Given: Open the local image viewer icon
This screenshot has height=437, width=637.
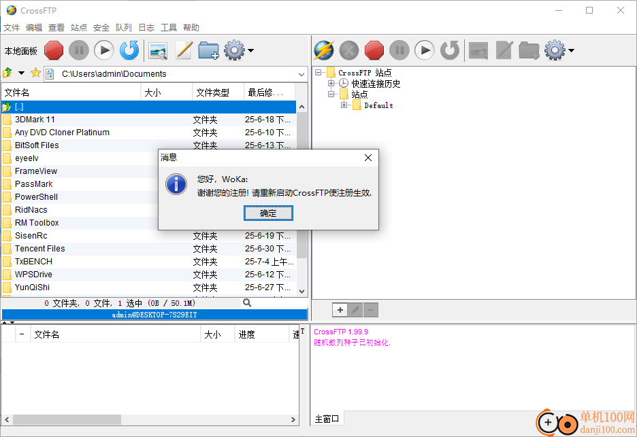Looking at the screenshot, I should [x=158, y=51].
